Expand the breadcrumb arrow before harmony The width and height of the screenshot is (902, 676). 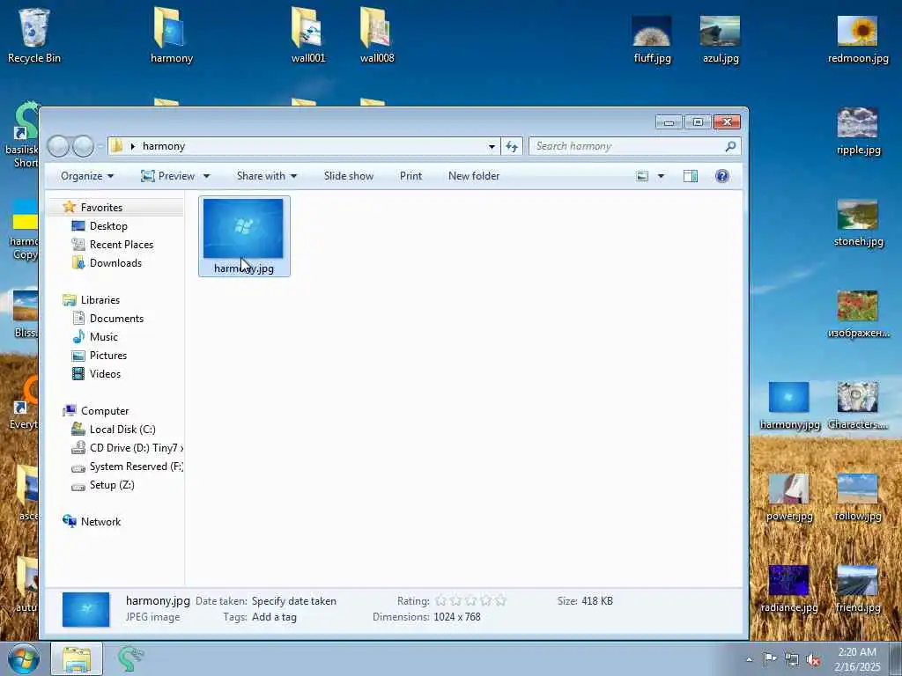click(x=133, y=147)
